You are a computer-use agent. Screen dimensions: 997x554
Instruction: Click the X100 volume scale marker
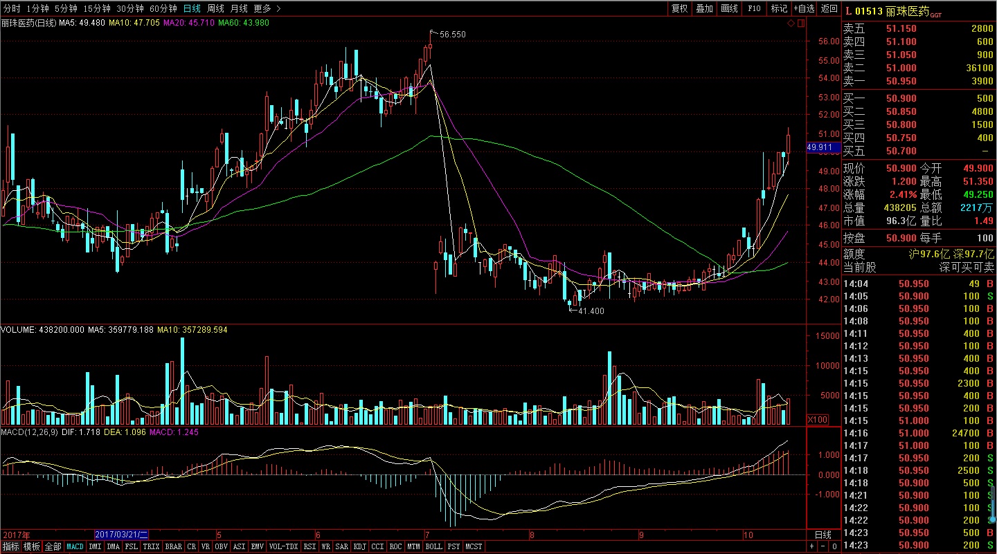pyautogui.click(x=817, y=420)
